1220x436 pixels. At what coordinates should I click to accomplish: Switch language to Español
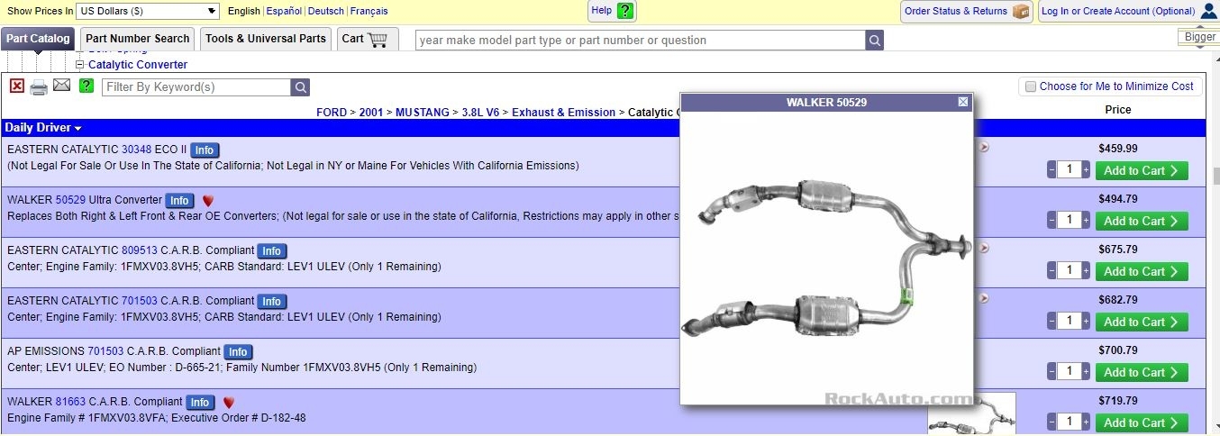(x=284, y=11)
